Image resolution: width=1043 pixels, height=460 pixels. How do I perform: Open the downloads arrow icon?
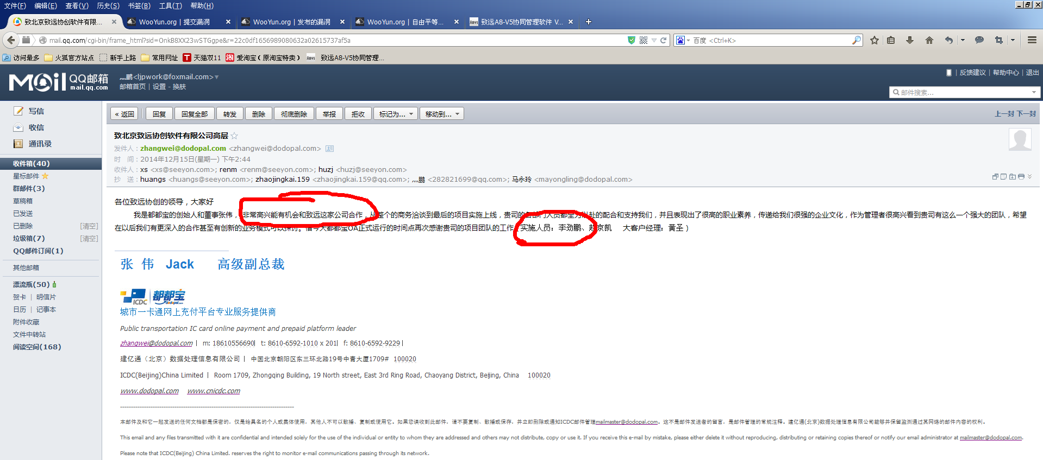[910, 40]
